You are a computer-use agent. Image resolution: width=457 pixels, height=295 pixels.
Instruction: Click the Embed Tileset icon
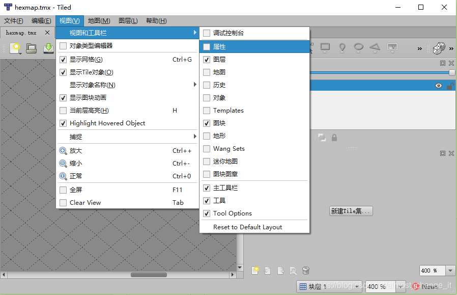click(267, 271)
